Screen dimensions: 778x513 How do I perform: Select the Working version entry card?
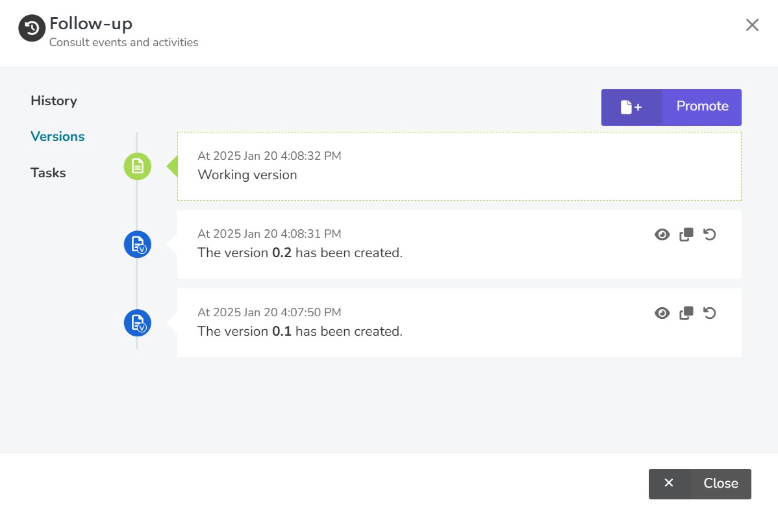[459, 166]
